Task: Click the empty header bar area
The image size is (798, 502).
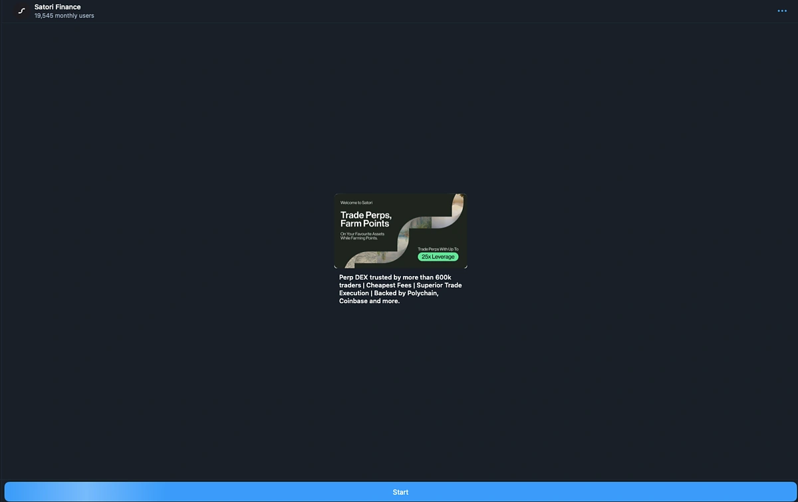Action: tap(399, 11)
